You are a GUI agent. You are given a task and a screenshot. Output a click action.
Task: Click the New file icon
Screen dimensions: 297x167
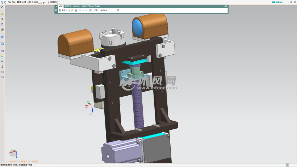click(69, 10)
